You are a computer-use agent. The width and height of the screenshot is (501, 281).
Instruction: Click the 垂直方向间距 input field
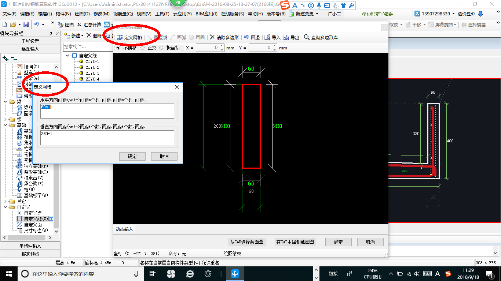[107, 138]
